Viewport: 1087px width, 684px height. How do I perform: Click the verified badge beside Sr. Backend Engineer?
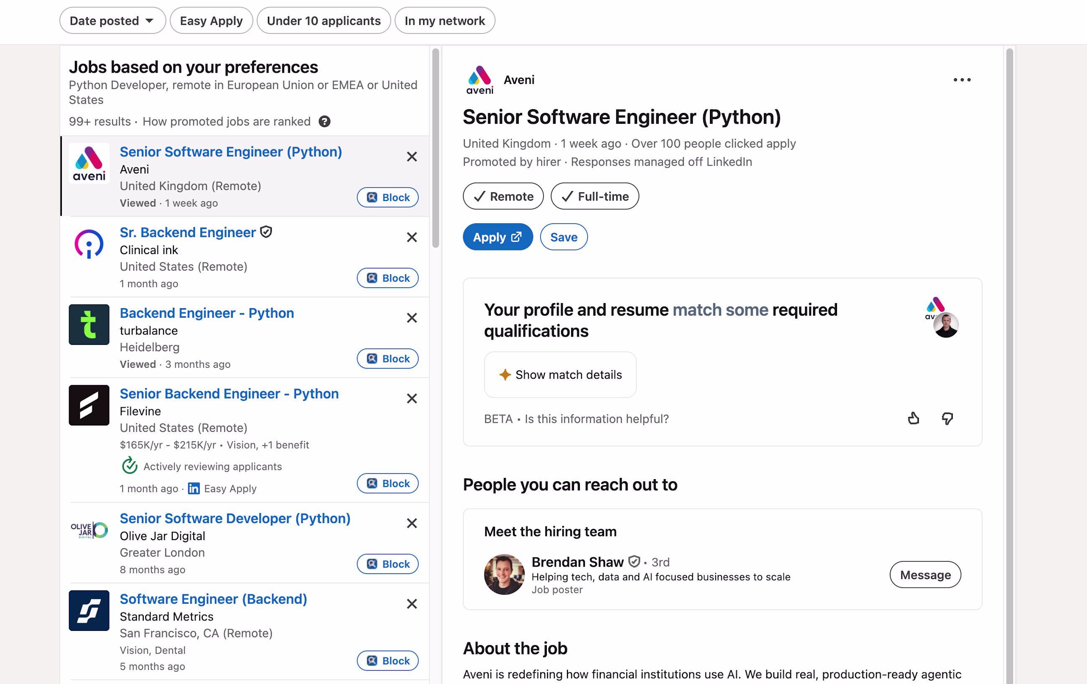point(266,232)
